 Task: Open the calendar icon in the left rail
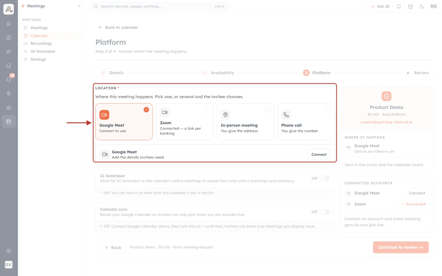coord(9,121)
